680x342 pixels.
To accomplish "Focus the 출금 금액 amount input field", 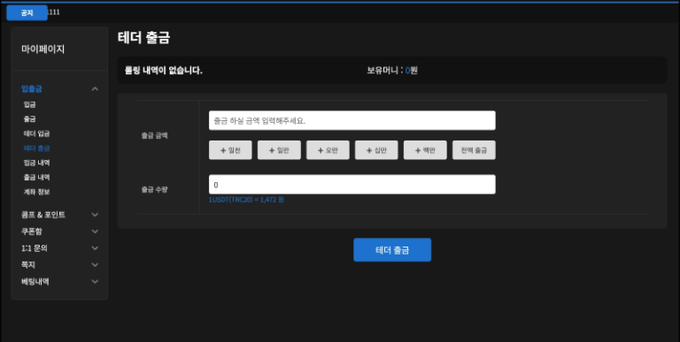I will [x=352, y=120].
